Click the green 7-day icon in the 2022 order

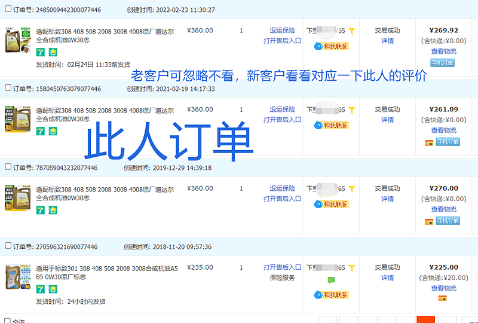pyautogui.click(x=41, y=52)
